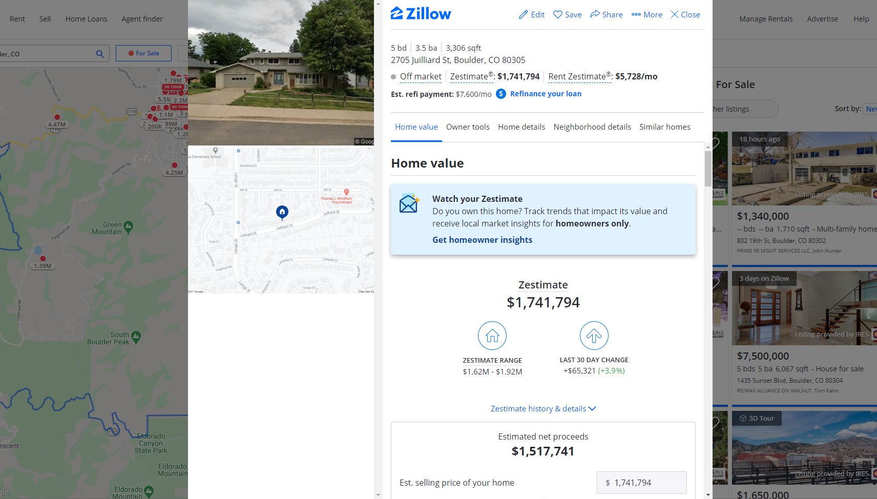Click the 2705 Juilliard St address text

(x=458, y=60)
